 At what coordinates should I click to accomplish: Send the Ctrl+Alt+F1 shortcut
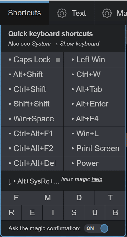coord(32,133)
